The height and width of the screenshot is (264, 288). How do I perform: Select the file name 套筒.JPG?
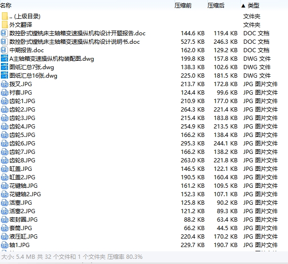pos(21,228)
